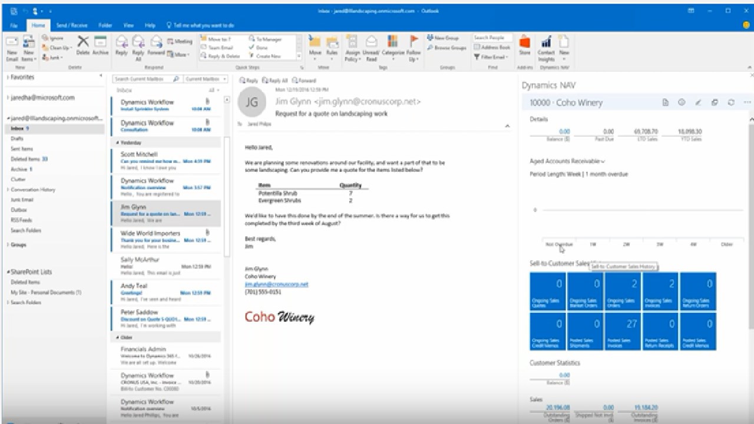Open the Posted Sales Invoices 27 tile
Screen dimensions: 754x424
[623, 331]
